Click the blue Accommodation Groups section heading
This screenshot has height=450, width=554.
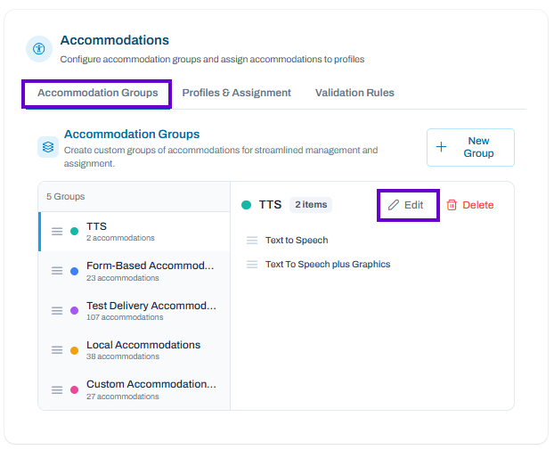[x=132, y=135]
